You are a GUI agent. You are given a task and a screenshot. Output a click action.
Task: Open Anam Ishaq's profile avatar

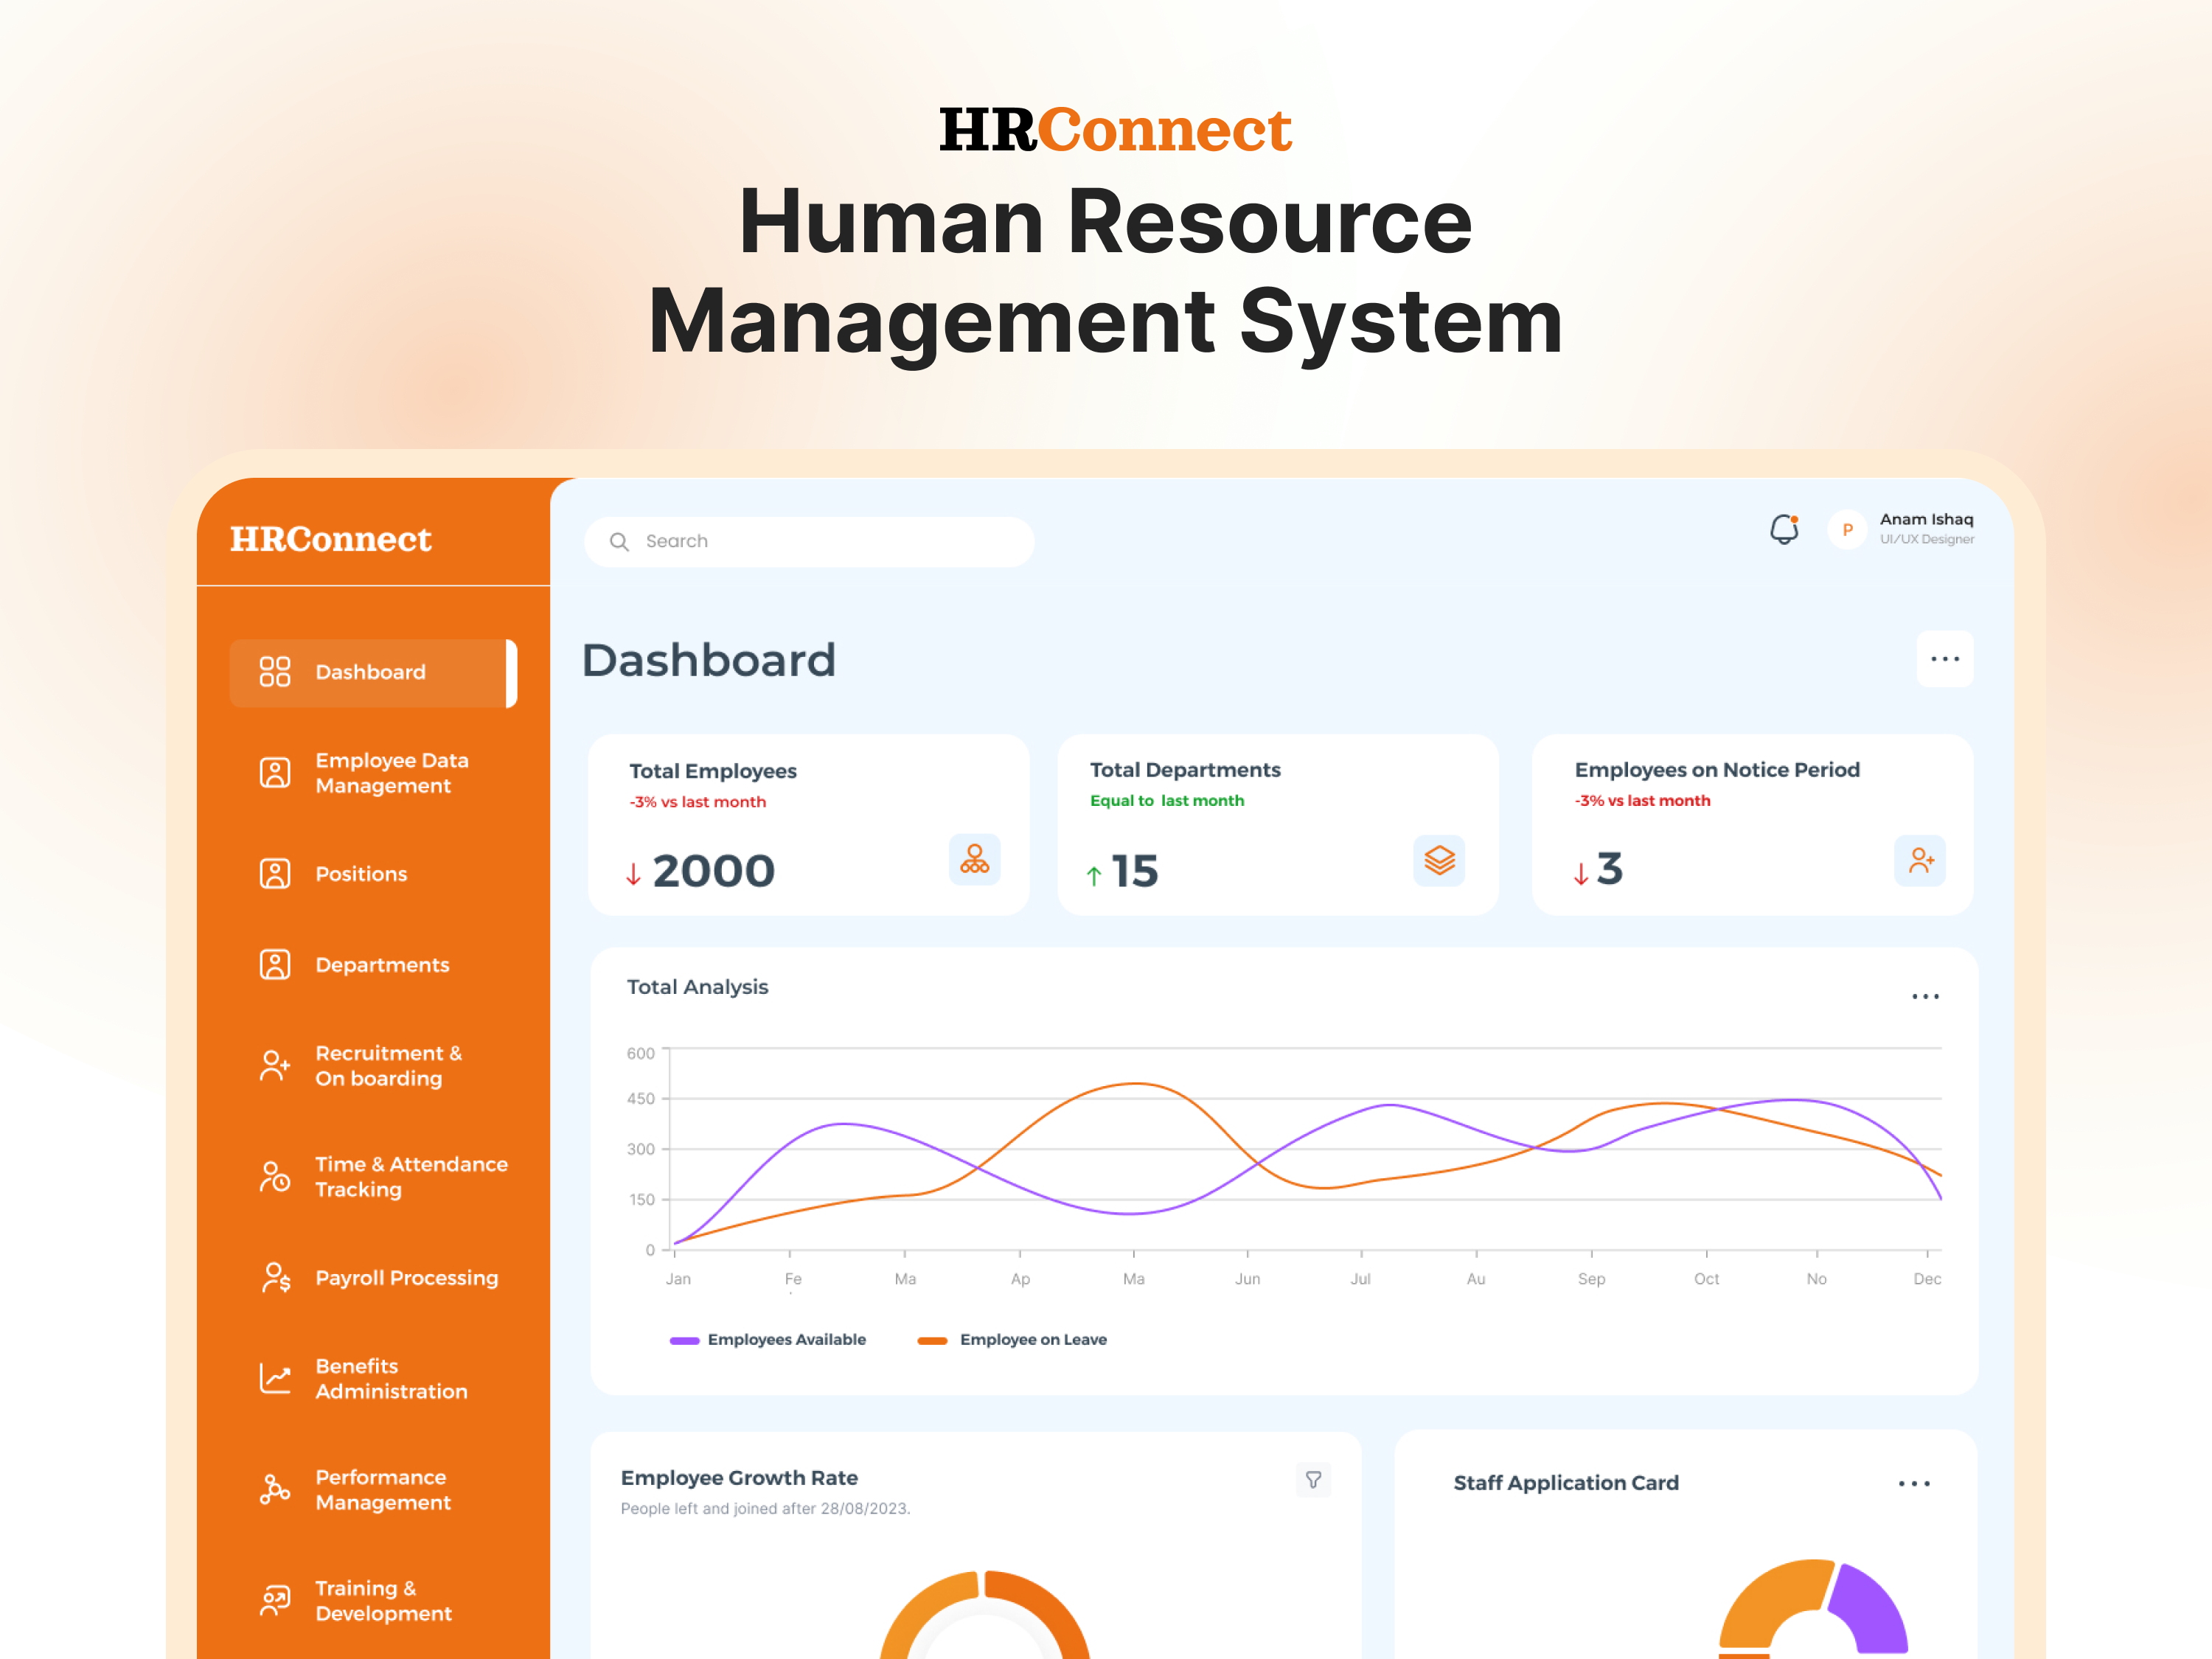pos(1846,530)
